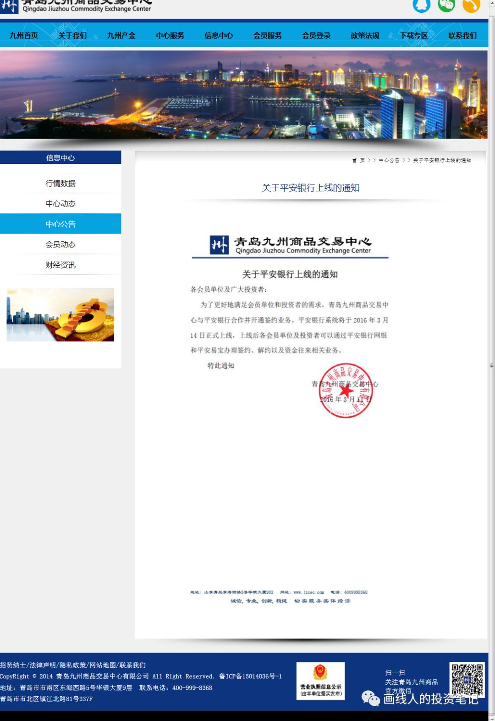495x721 pixels.
Task: Click the 招贤纳士 footer link
Action: [x=13, y=665]
